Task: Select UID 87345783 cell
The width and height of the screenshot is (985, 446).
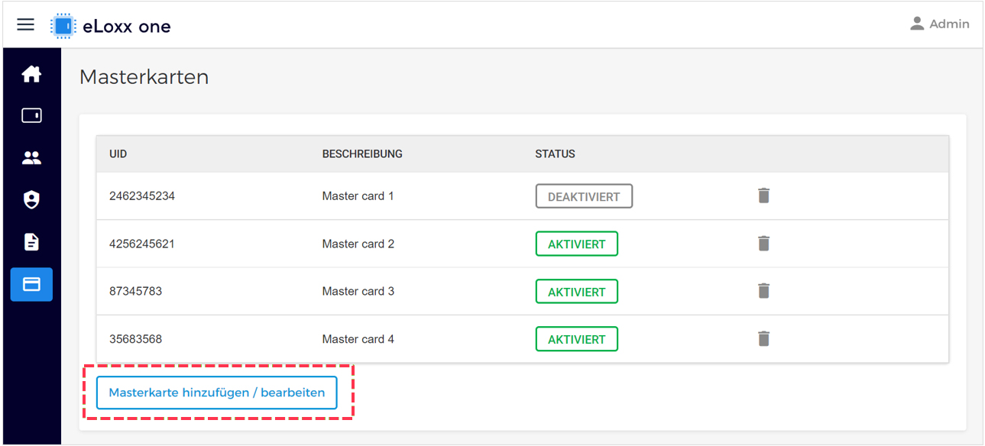Action: click(135, 292)
